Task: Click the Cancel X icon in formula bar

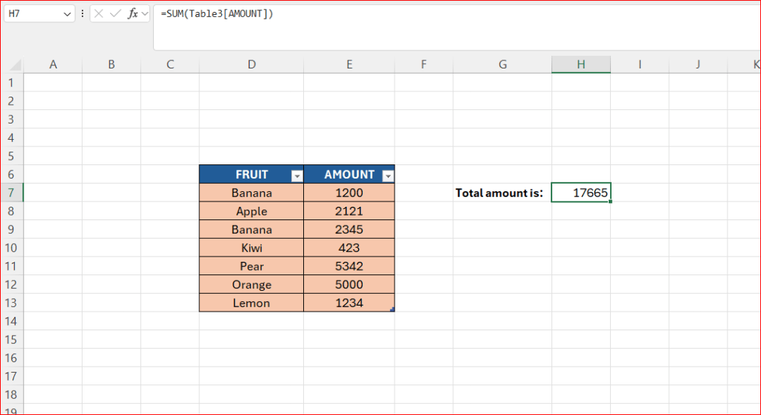Action: pos(99,13)
